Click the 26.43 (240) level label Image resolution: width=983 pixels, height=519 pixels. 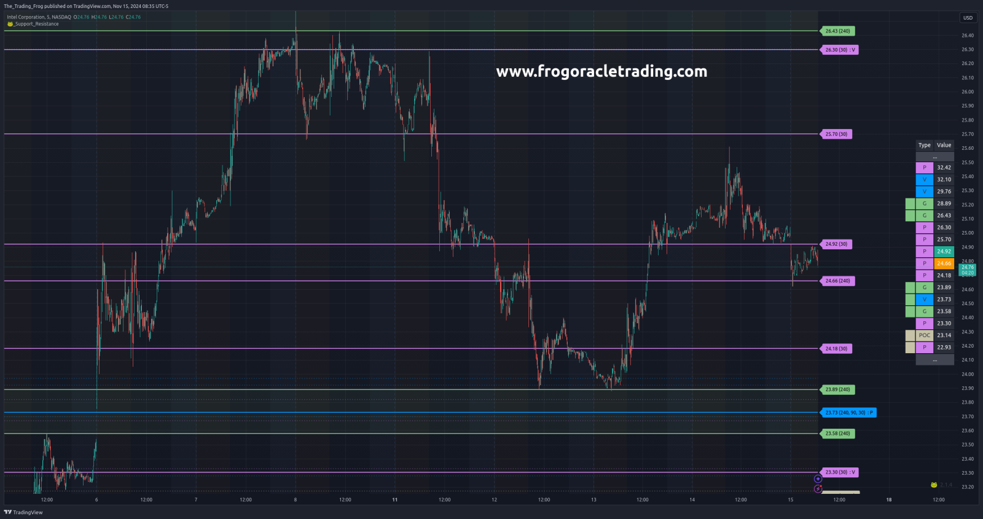(837, 31)
